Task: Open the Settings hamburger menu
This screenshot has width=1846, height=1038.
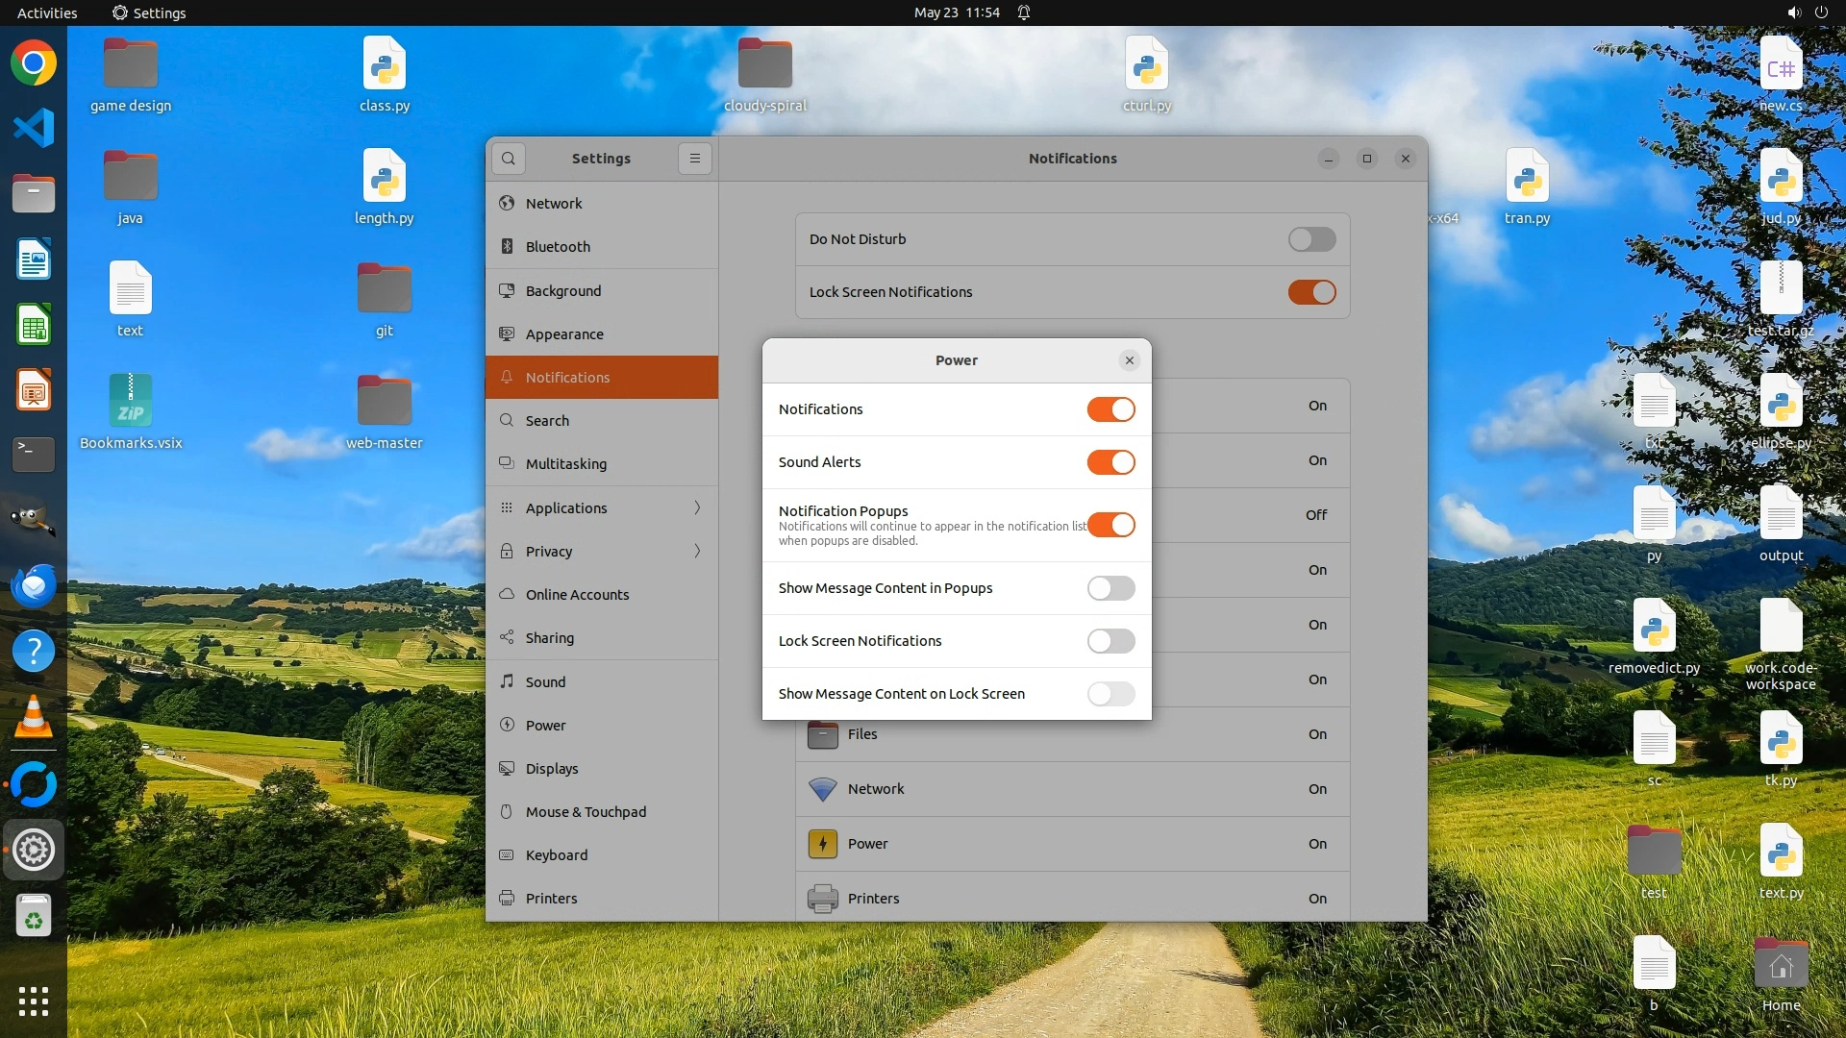Action: tap(694, 159)
